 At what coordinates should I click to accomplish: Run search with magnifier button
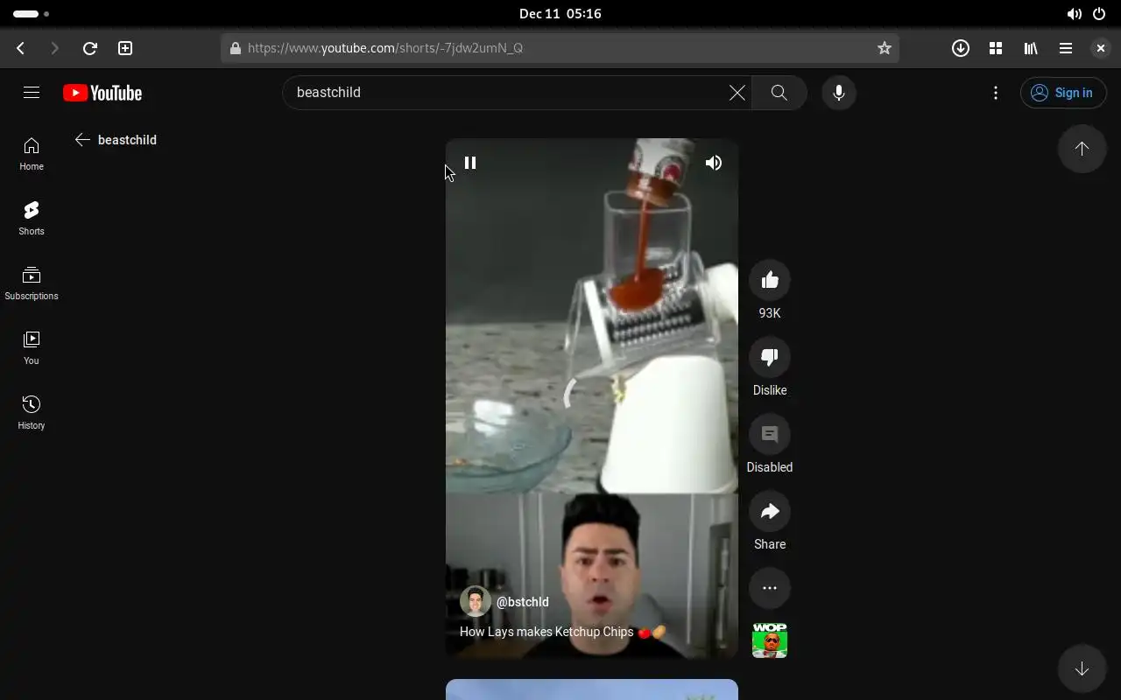779,92
